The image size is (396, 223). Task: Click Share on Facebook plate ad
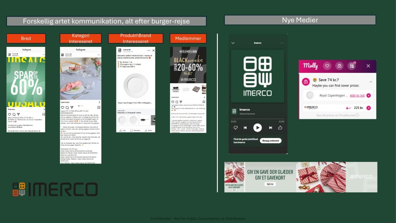(148, 130)
